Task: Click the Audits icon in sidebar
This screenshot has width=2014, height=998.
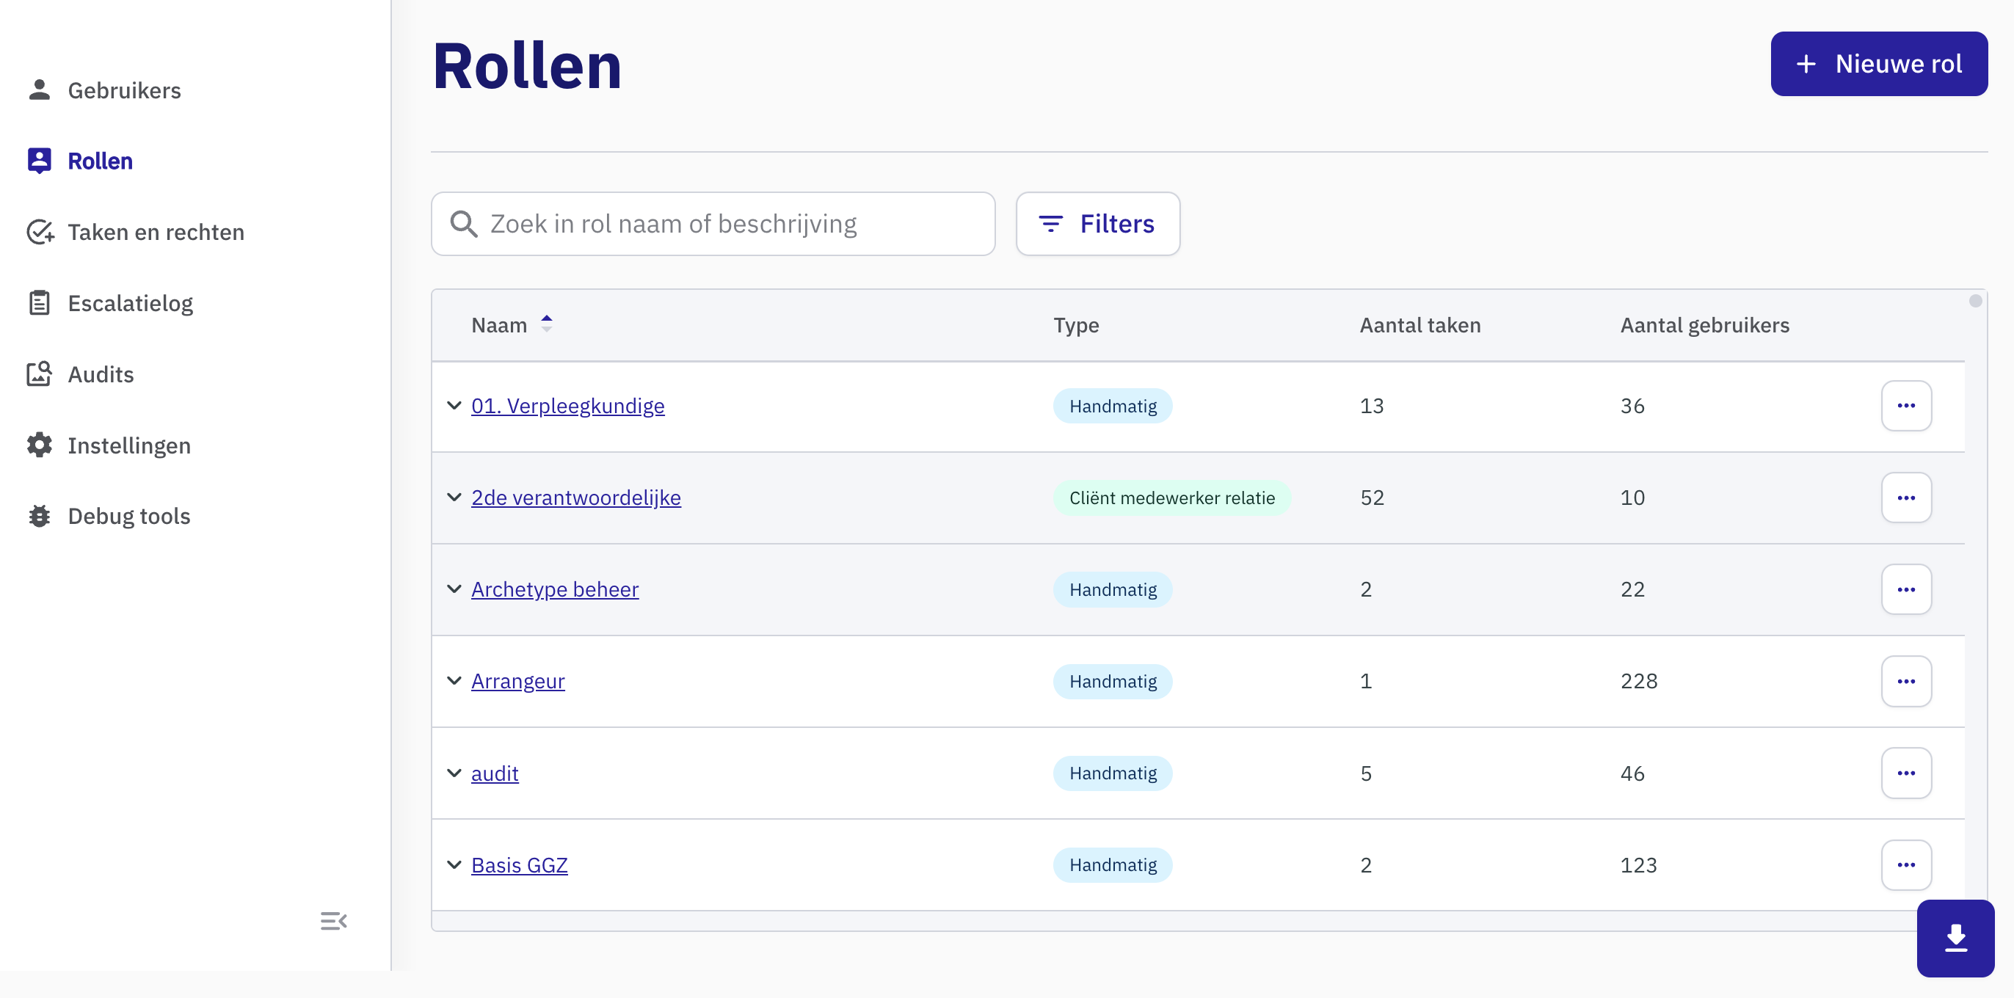Action: (x=39, y=374)
